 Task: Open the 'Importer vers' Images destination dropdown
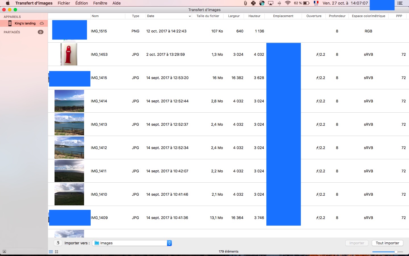tap(132, 243)
